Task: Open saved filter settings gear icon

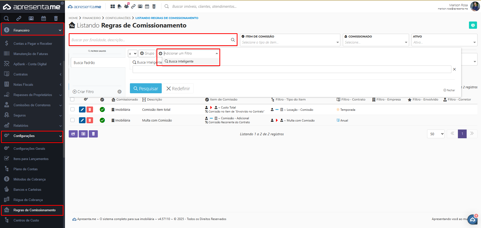Action: pos(120,92)
